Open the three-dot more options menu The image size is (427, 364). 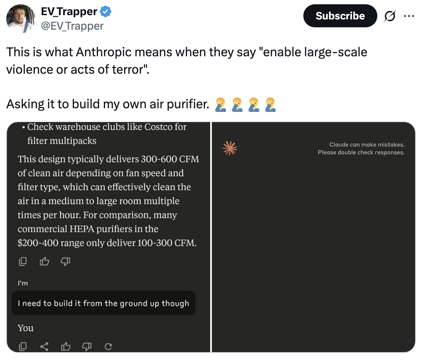409,16
